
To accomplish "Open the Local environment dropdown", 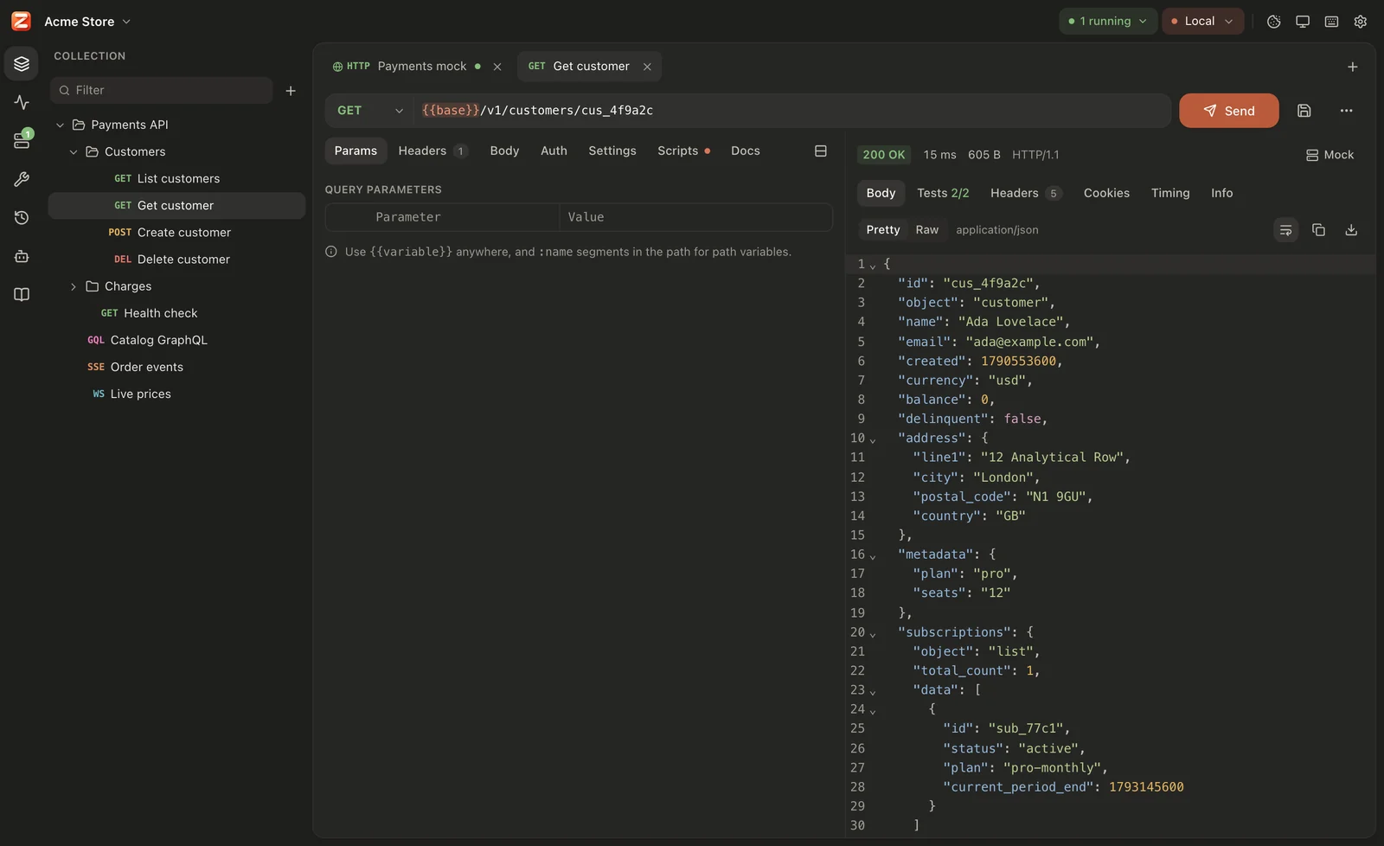I will 1202,22.
